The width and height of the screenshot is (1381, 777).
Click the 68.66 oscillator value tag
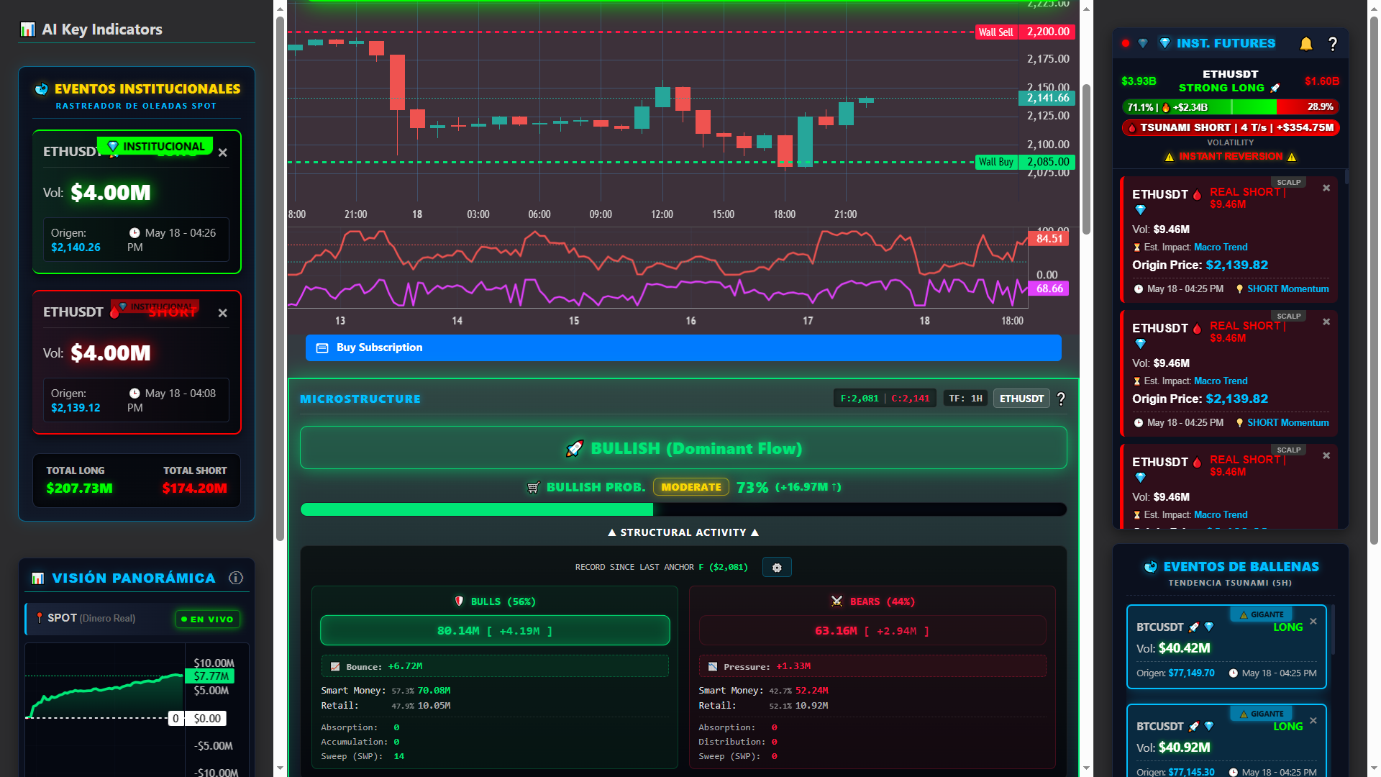pos(1049,288)
